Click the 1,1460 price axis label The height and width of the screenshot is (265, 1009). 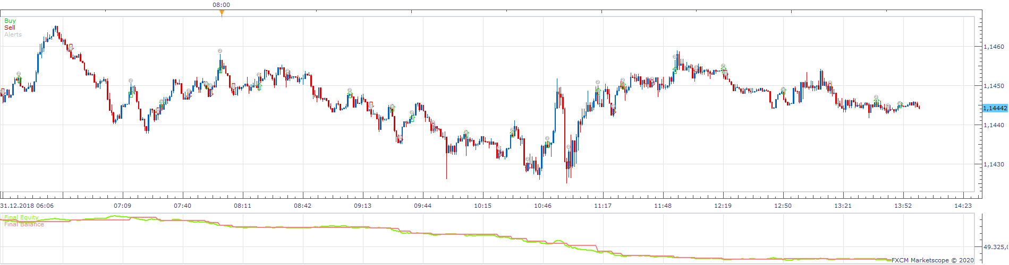pos(994,47)
